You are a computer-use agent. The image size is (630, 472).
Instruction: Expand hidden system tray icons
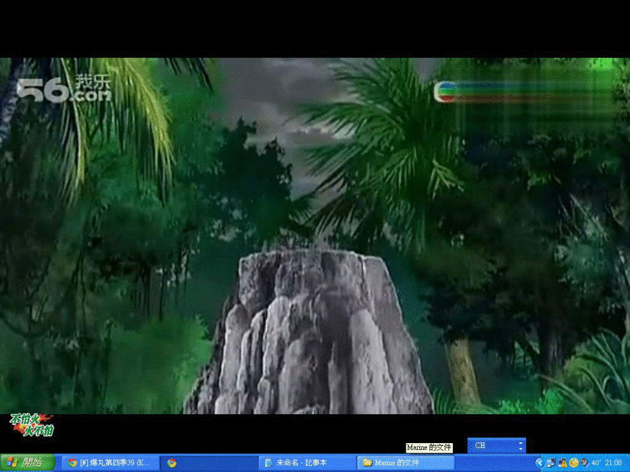pyautogui.click(x=539, y=463)
